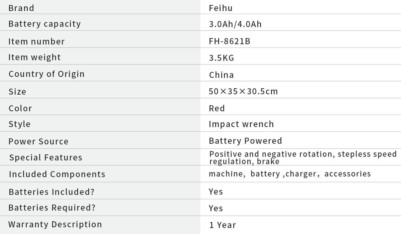This screenshot has width=401, height=234.
Task: Click the Brand label cell
Action: (21, 8)
